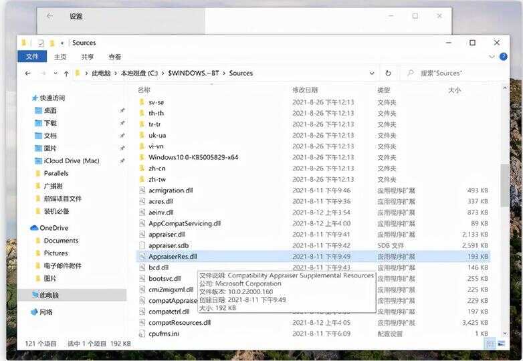523x361 pixels.
Task: Select 此电脑 (This PC) in navigation pane
Action: (x=48, y=295)
